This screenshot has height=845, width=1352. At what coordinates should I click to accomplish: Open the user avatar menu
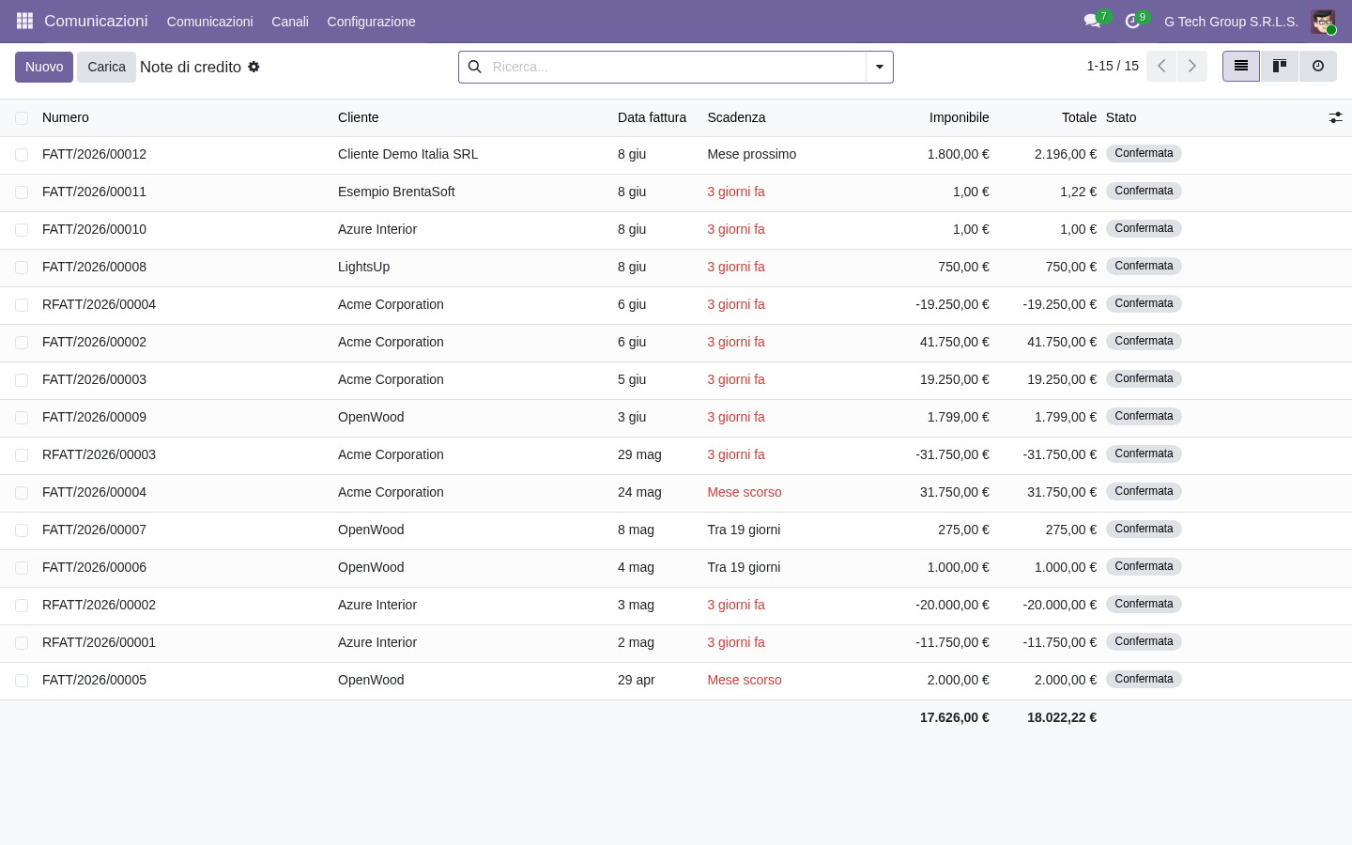pyautogui.click(x=1323, y=22)
